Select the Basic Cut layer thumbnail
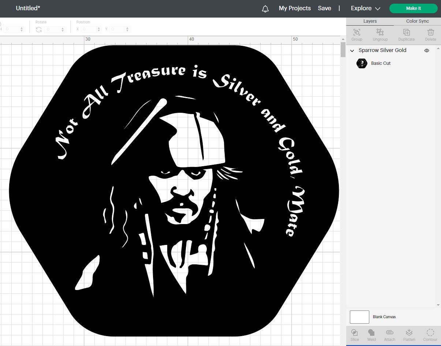The image size is (441, 346). pos(362,63)
